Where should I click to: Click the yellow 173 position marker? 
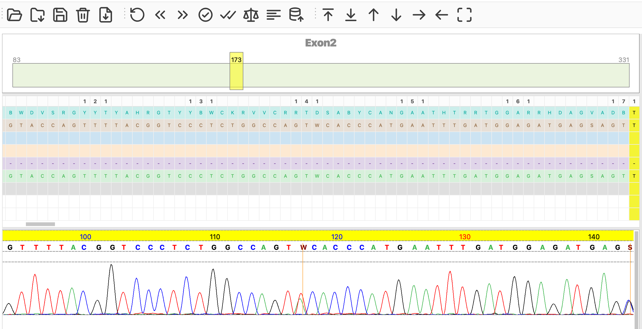click(x=236, y=71)
